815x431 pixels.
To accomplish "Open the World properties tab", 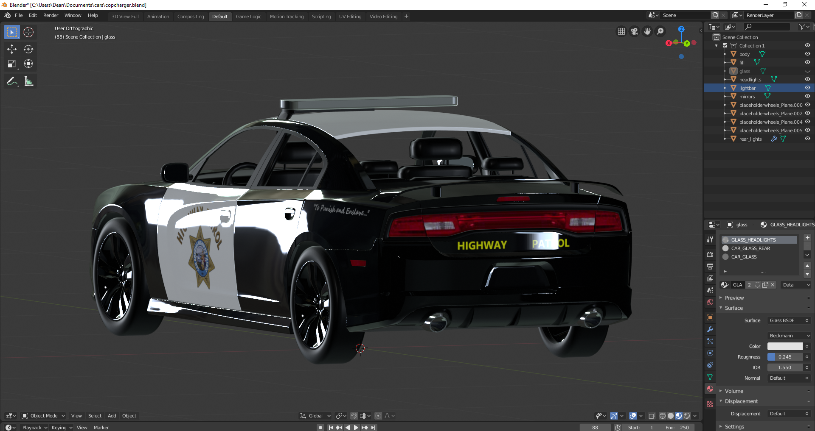I will tap(710, 302).
